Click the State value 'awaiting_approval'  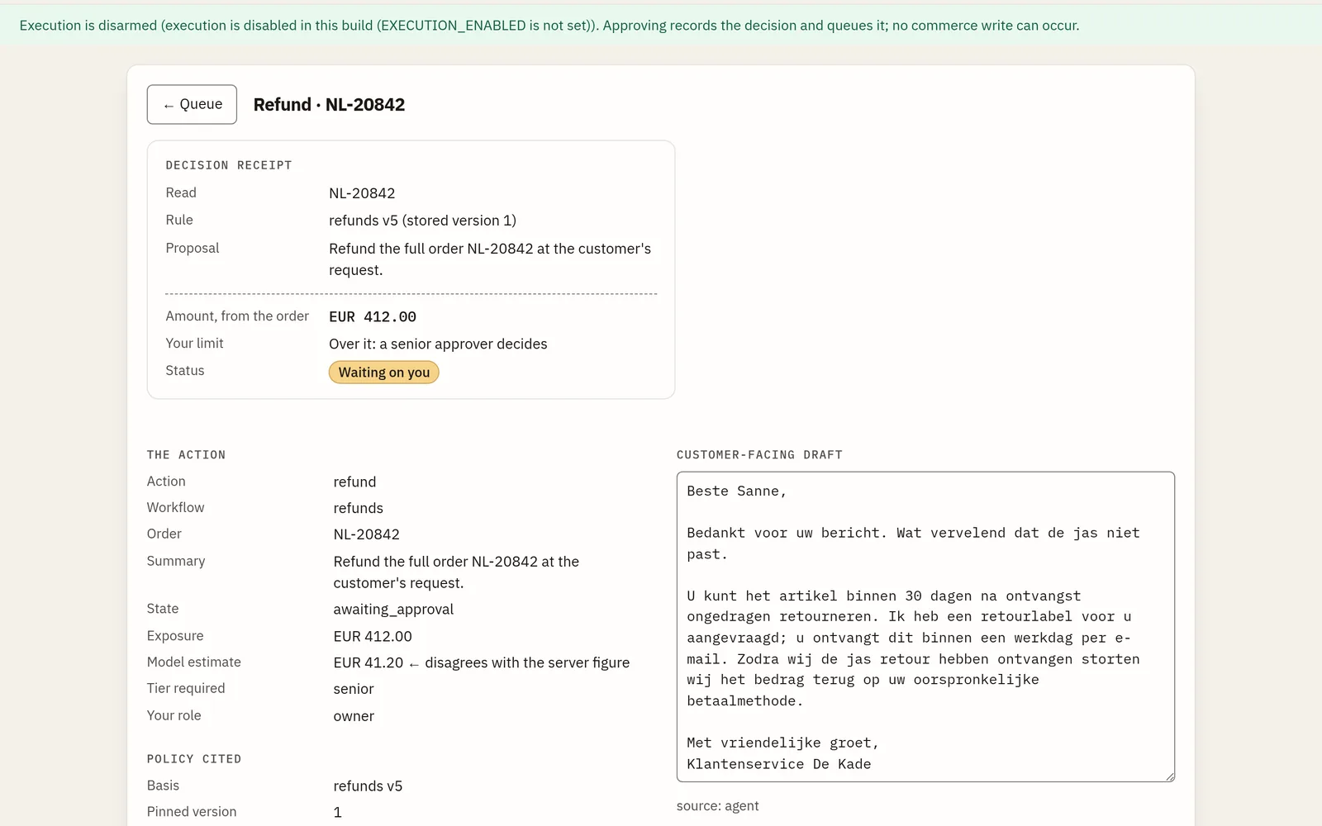tap(393, 610)
